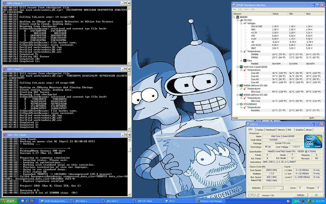
Task: Select NVIDIA GeForce GTX 260 first entry
Action: 255,86
